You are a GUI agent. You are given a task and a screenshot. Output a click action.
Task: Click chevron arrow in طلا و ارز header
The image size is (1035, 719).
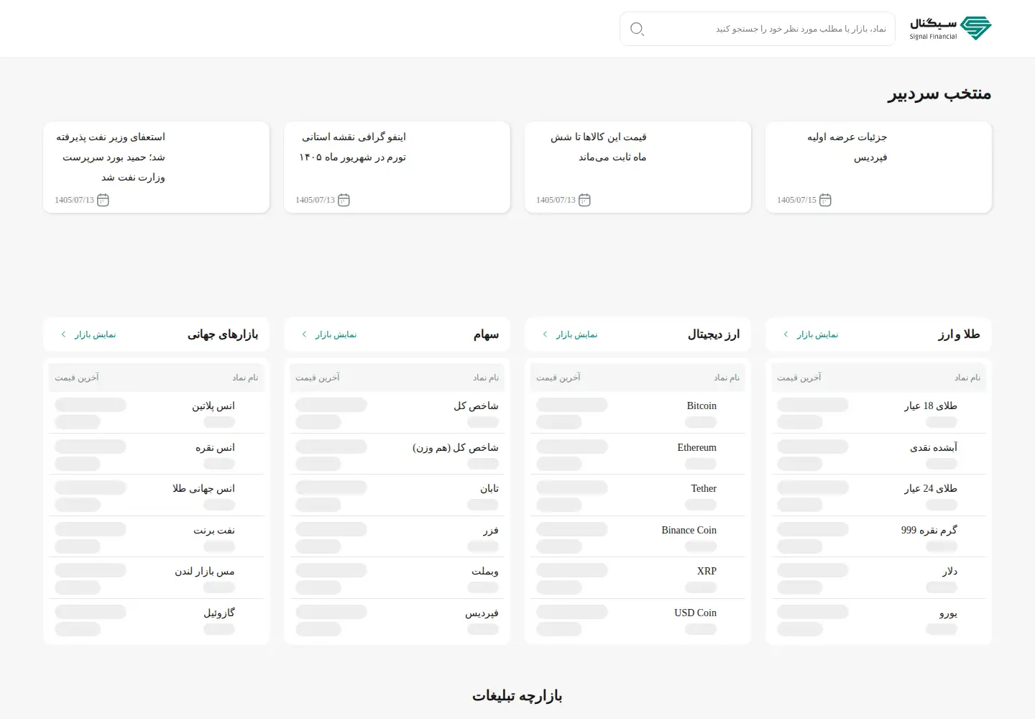click(786, 334)
